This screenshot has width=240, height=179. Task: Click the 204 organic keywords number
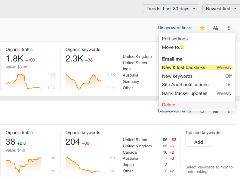pyautogui.click(x=73, y=142)
